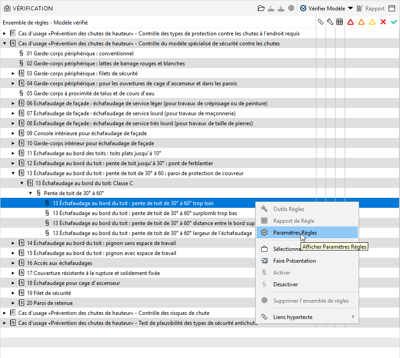The image size is (400, 358).
Task: Select rule '02 lattes de barrage rouges et blanches'
Action: pyautogui.click(x=106, y=64)
